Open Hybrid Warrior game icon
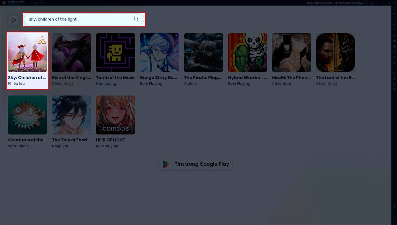Screen dimensions: 397x225 248,53
